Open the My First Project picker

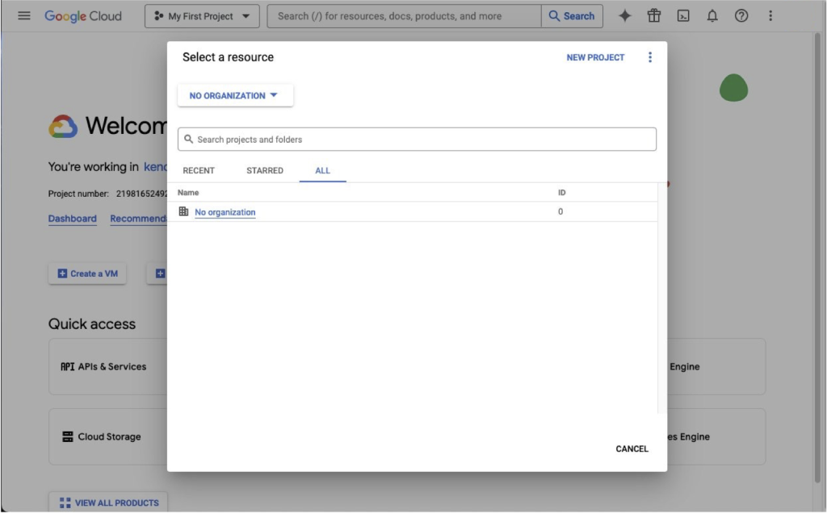coord(201,15)
